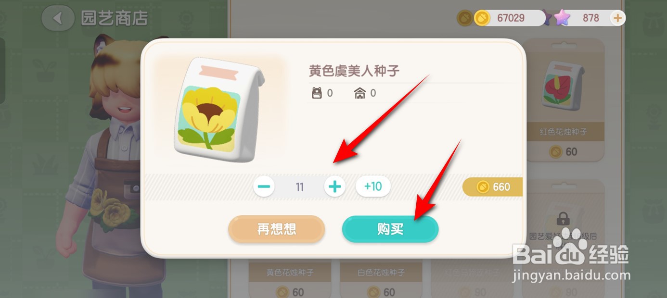Confirm purchase with the 购买 button
The width and height of the screenshot is (667, 298).
[x=390, y=229]
